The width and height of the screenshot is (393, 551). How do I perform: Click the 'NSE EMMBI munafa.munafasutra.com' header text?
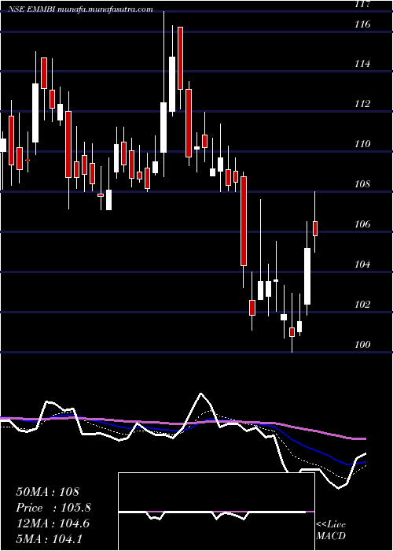81,9
